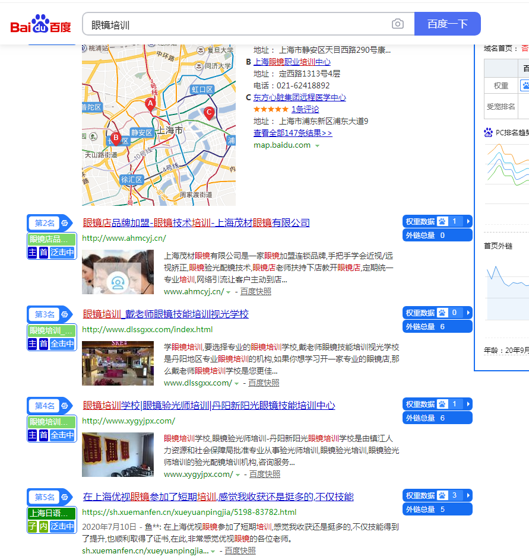
Task: Click the 上海日语... green tag under 第5名
Action: coord(52,514)
